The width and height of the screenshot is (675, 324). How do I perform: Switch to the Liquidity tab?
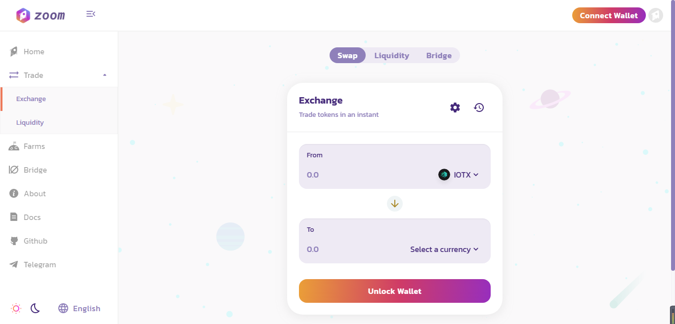(x=391, y=55)
